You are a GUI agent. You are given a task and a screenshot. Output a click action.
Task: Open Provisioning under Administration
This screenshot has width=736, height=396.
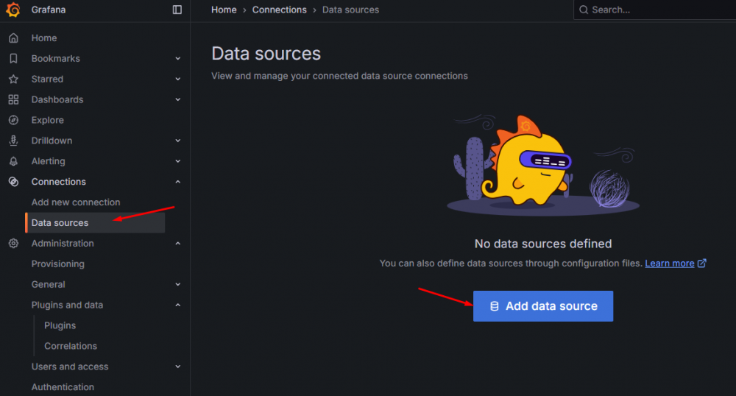coord(57,264)
